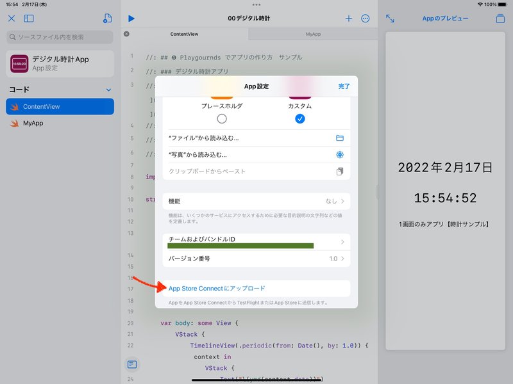Screen dimensions: 513x384
Task: Click the documentation icon at editor bottom
Action: [x=132, y=364]
